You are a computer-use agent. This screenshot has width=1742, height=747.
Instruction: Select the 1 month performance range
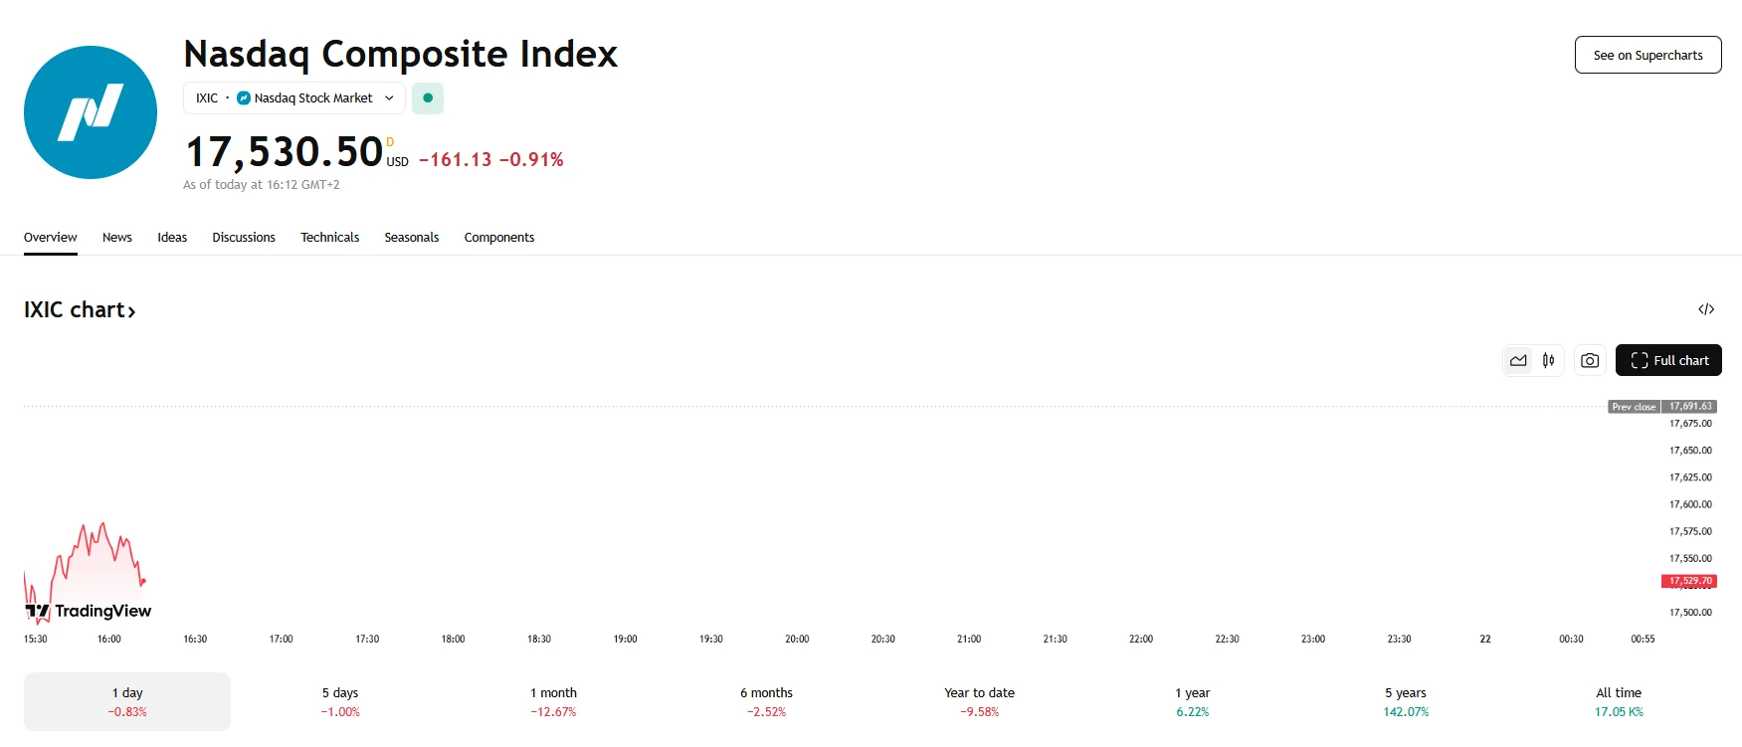(554, 700)
